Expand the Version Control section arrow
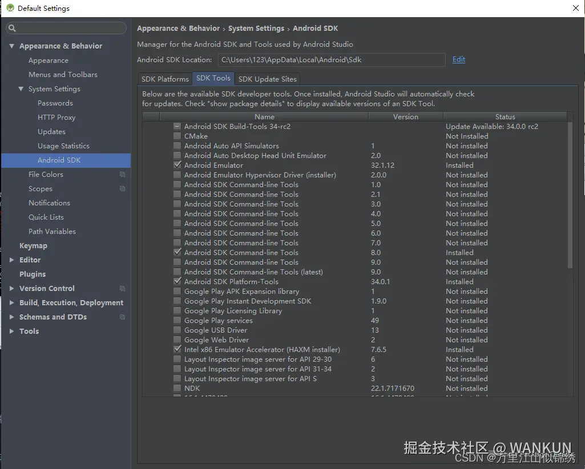This screenshot has height=469, width=585. click(11, 288)
